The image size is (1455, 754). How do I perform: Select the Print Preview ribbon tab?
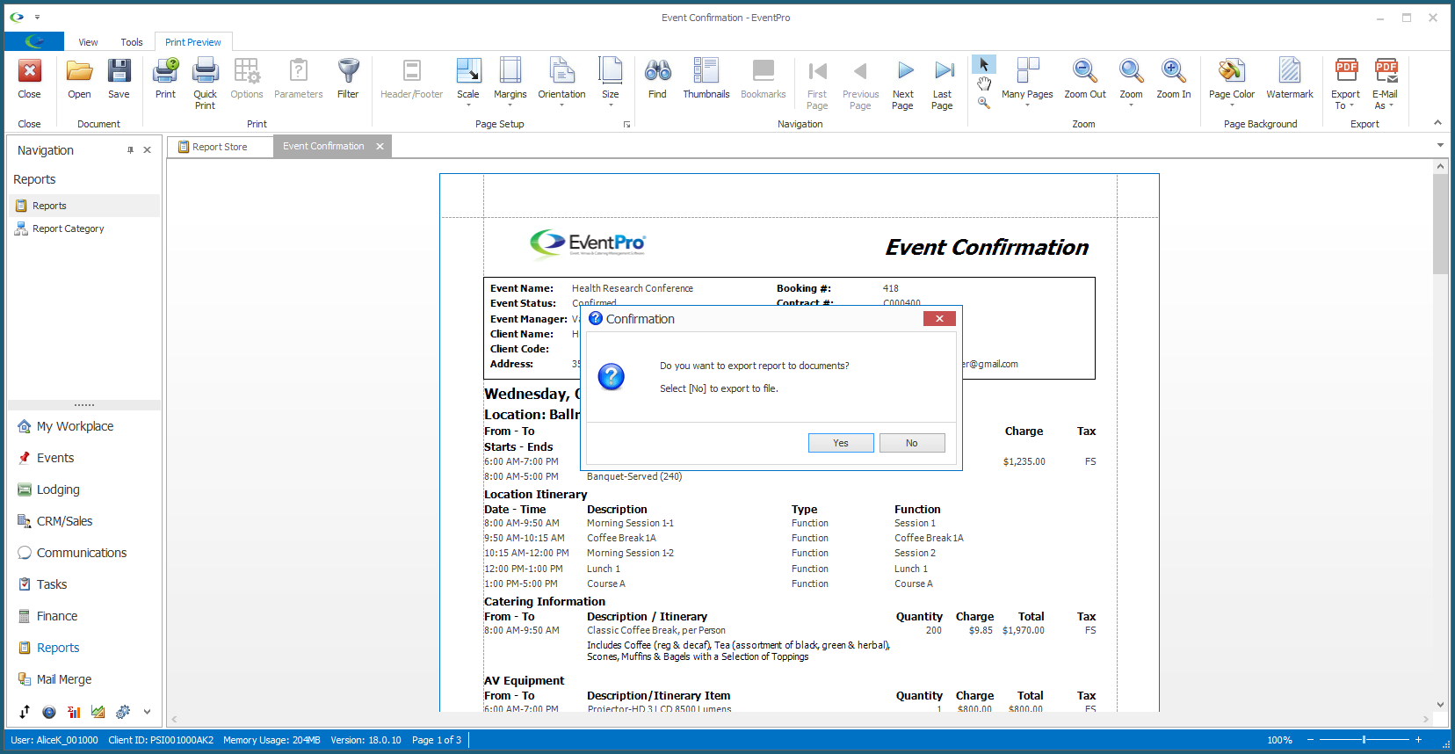(193, 42)
